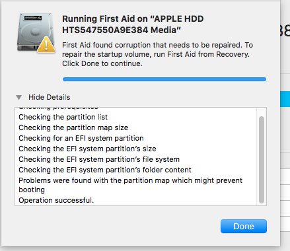Select 'Checking the EFI system partition's size' line

click(x=87, y=149)
